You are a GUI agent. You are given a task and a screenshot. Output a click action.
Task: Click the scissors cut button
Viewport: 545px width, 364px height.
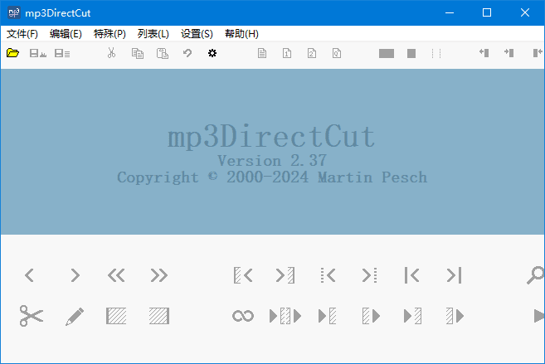coord(32,316)
